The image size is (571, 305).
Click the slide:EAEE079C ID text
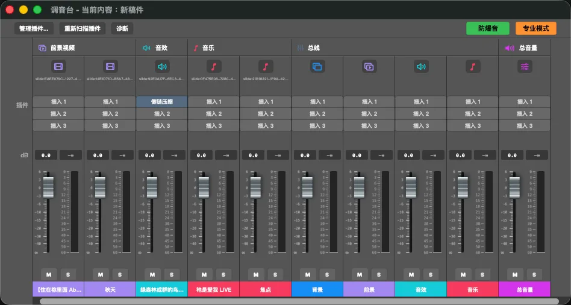(58, 78)
